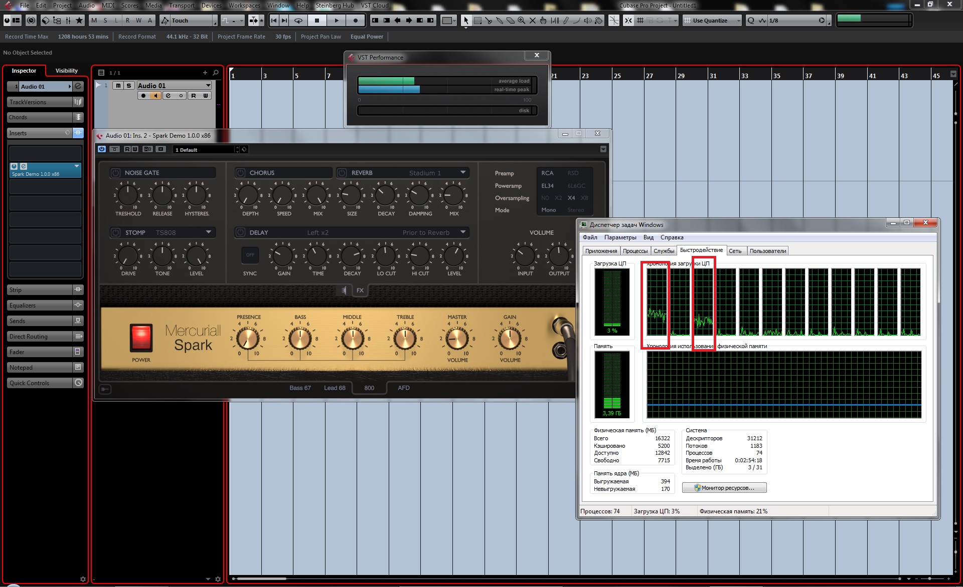This screenshot has width=963, height=587.
Task: Switch to the Процессы tab in Task Manager
Action: pyautogui.click(x=635, y=251)
